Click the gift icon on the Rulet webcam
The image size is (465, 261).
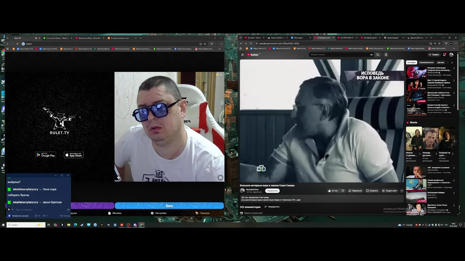[x=220, y=178]
